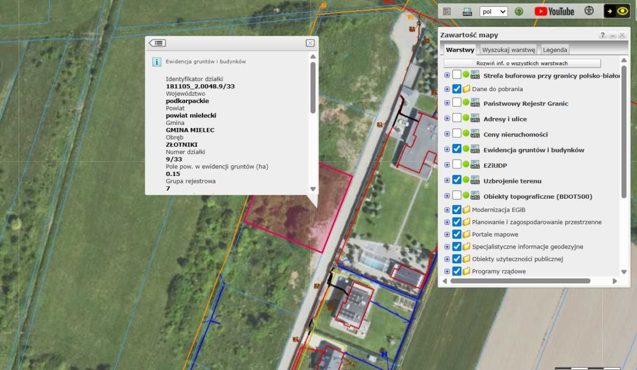Open the language dropdown showing pol

point(493,11)
